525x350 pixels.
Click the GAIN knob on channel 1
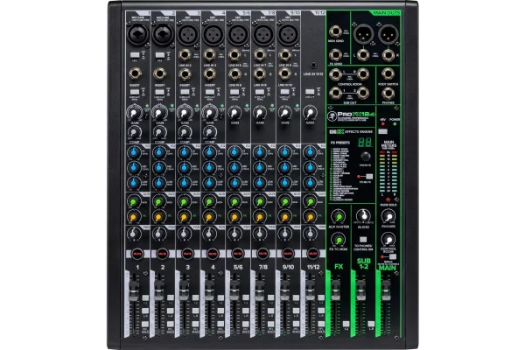coord(134,113)
